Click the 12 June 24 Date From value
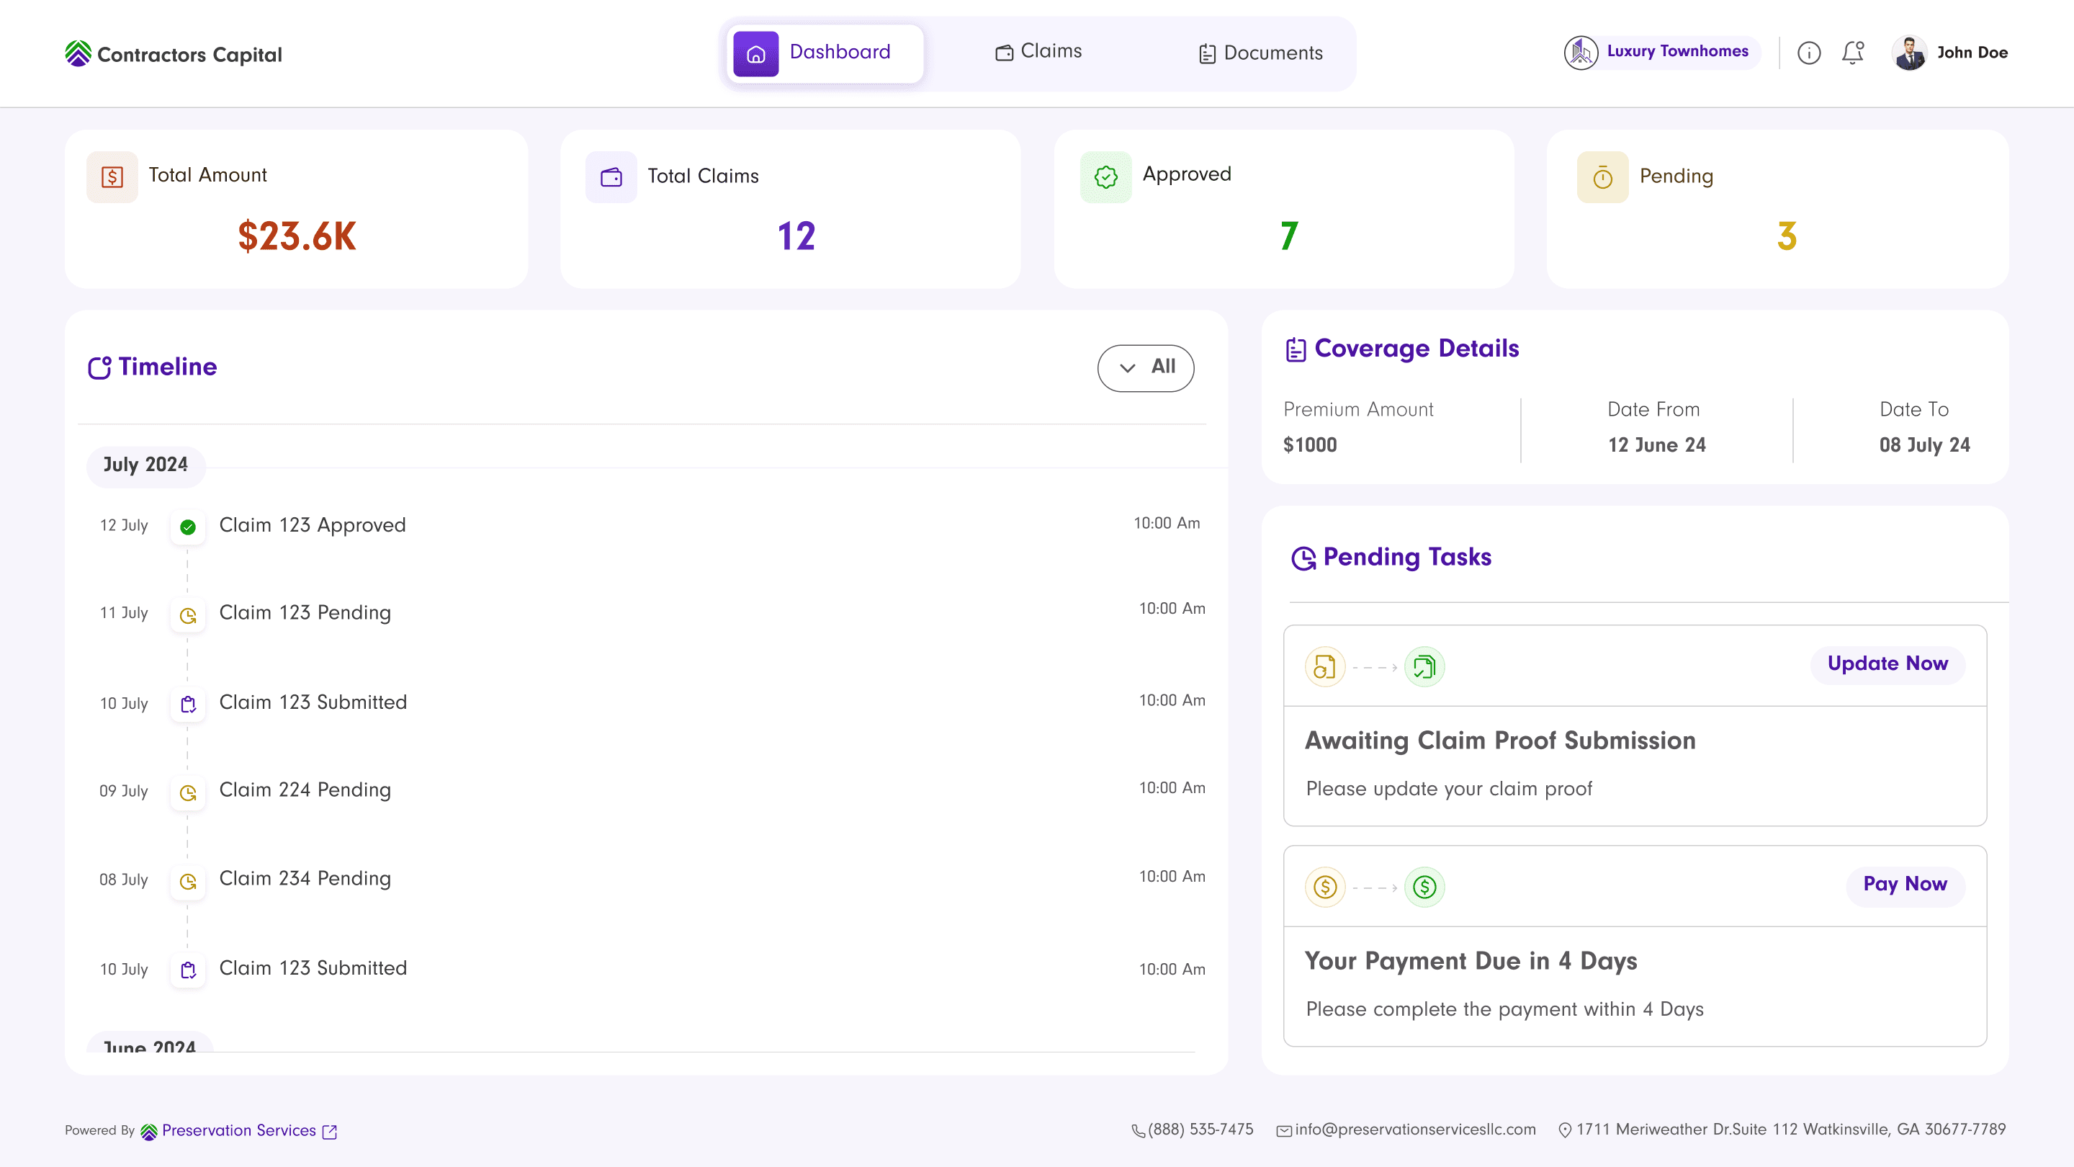 [x=1657, y=444]
